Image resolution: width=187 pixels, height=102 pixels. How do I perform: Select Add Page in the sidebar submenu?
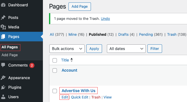10,55
